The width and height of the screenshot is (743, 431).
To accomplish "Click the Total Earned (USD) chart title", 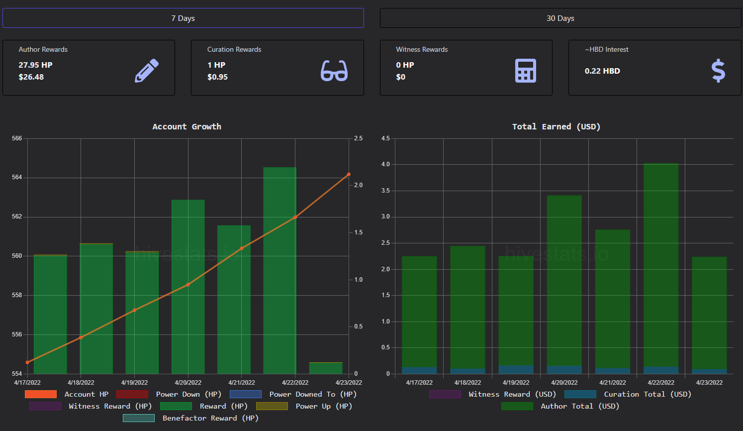I will click(x=557, y=126).
